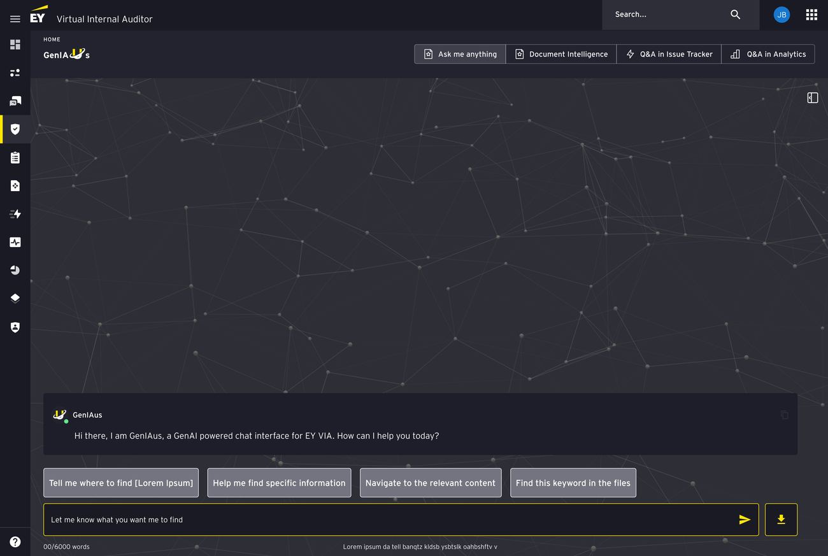Viewport: 828px width, 556px height.
Task: Click the GenIAus bot avatar
Action: click(60, 415)
